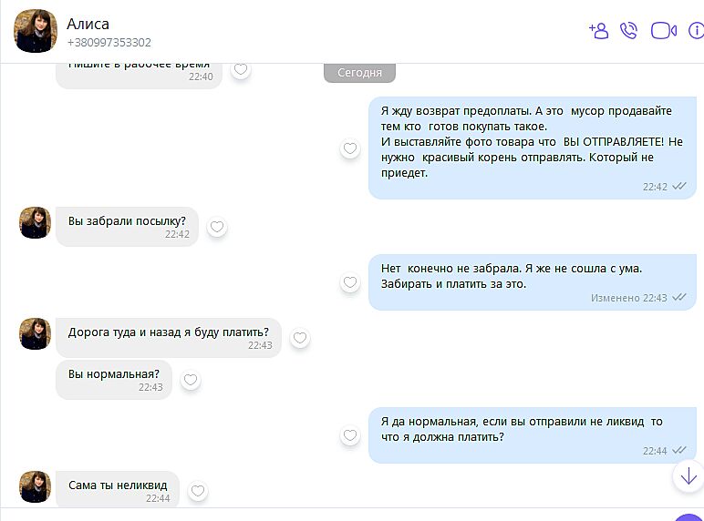Image resolution: width=704 pixels, height=521 pixels.
Task: Open Алиса's profile photo in header
Action: pos(36,32)
